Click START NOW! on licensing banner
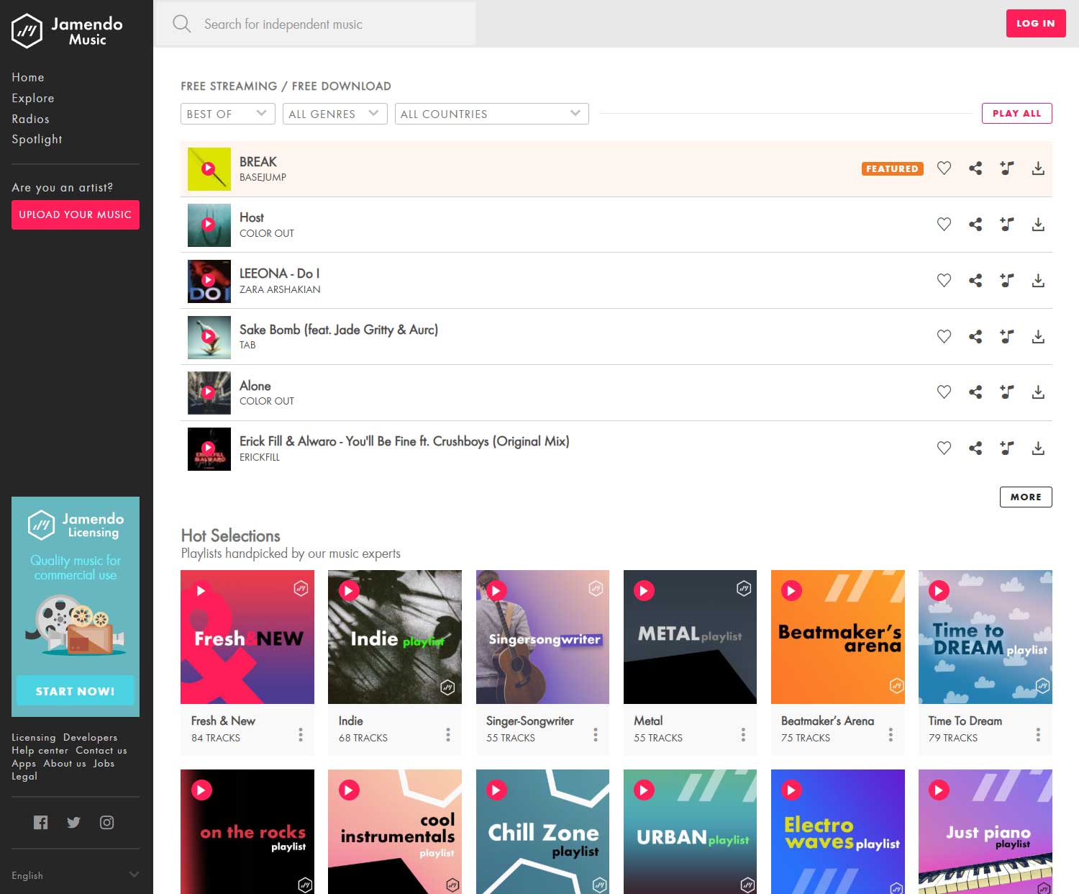The width and height of the screenshot is (1079, 894). 76,691
